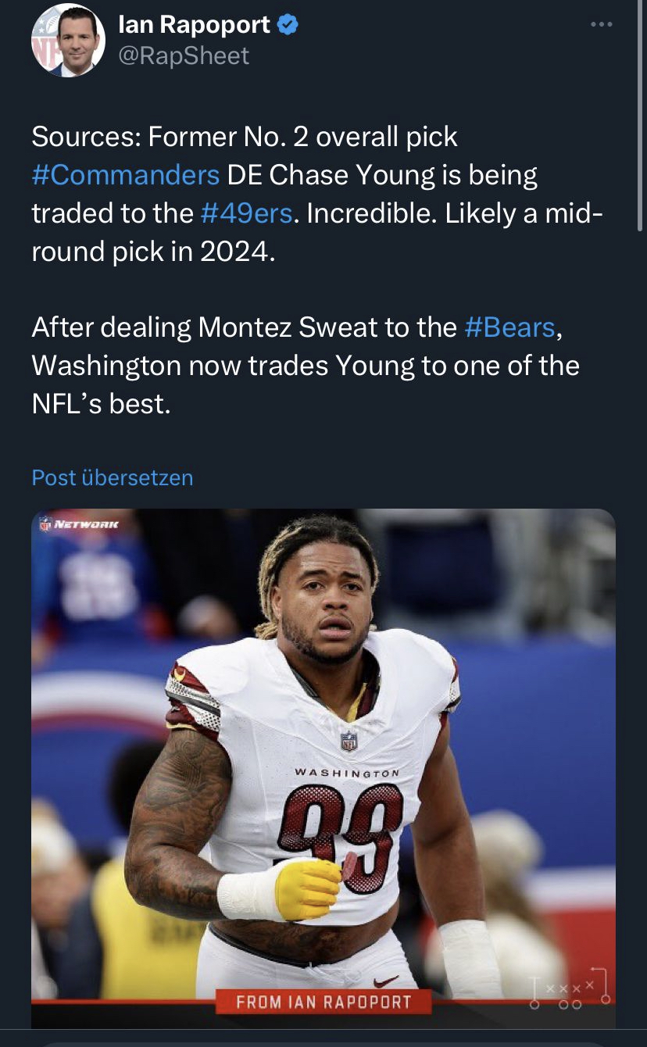Open the @RapSheet handle link

tap(184, 55)
